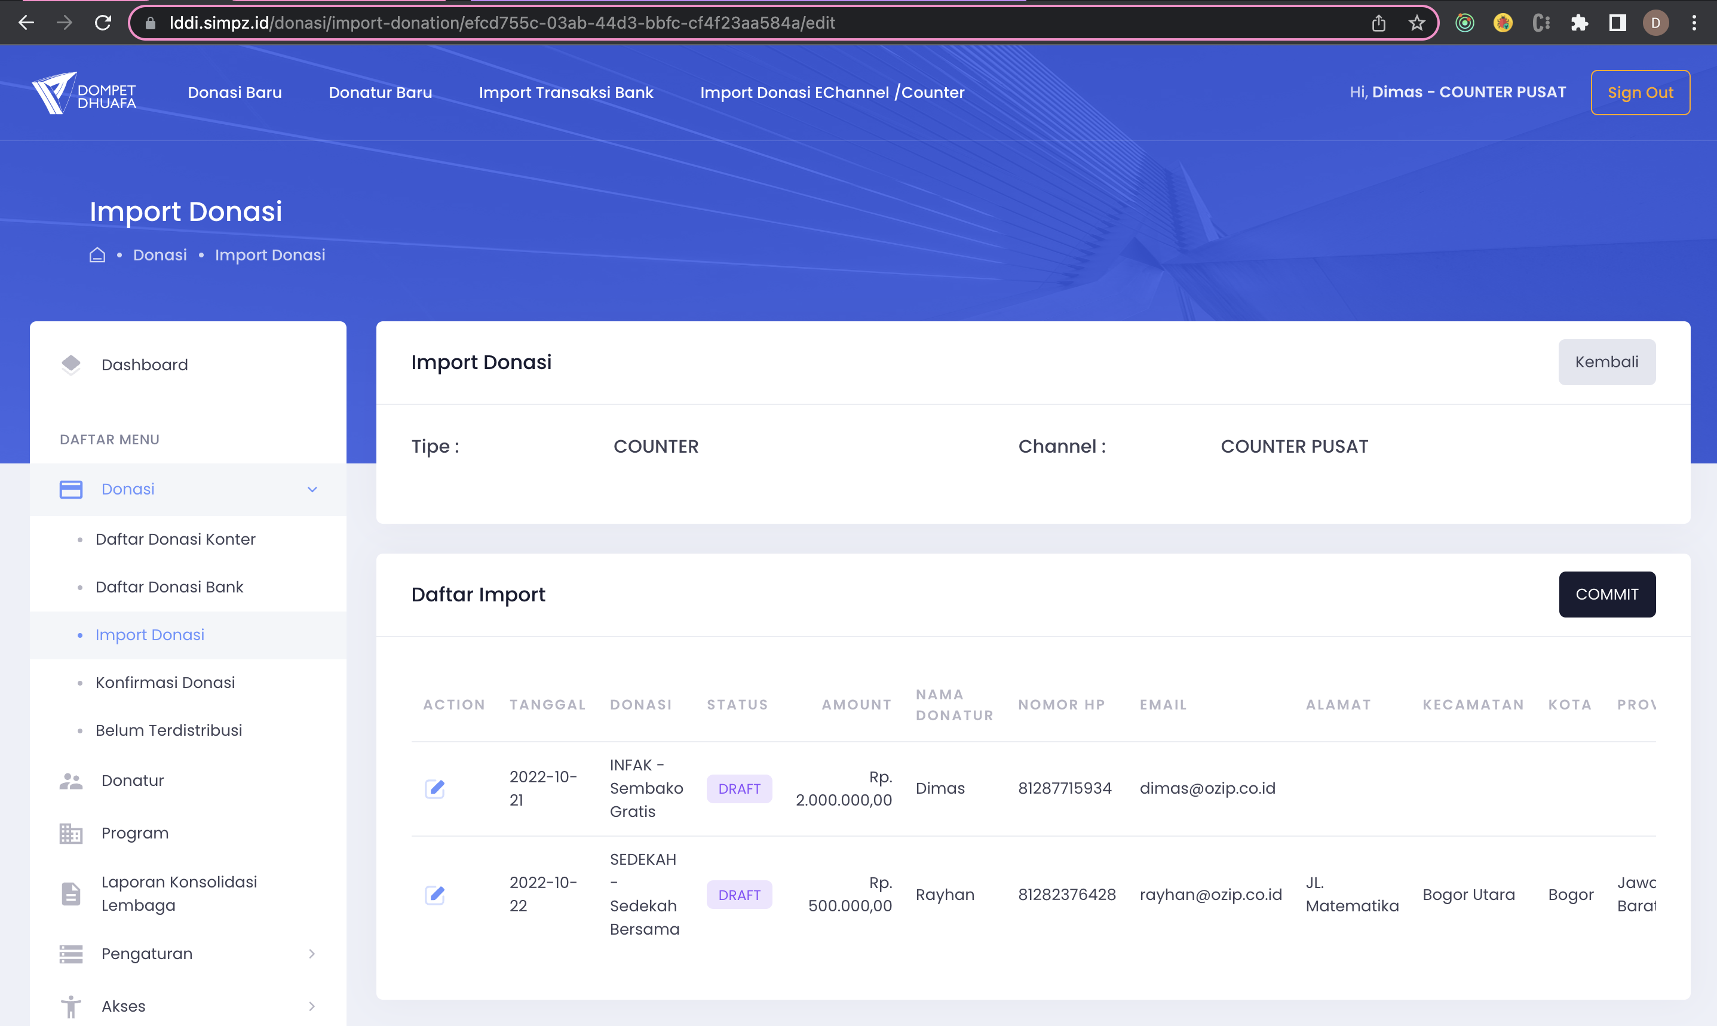Collapse the Donasi sidebar menu
This screenshot has height=1026, width=1717.
tap(312, 490)
